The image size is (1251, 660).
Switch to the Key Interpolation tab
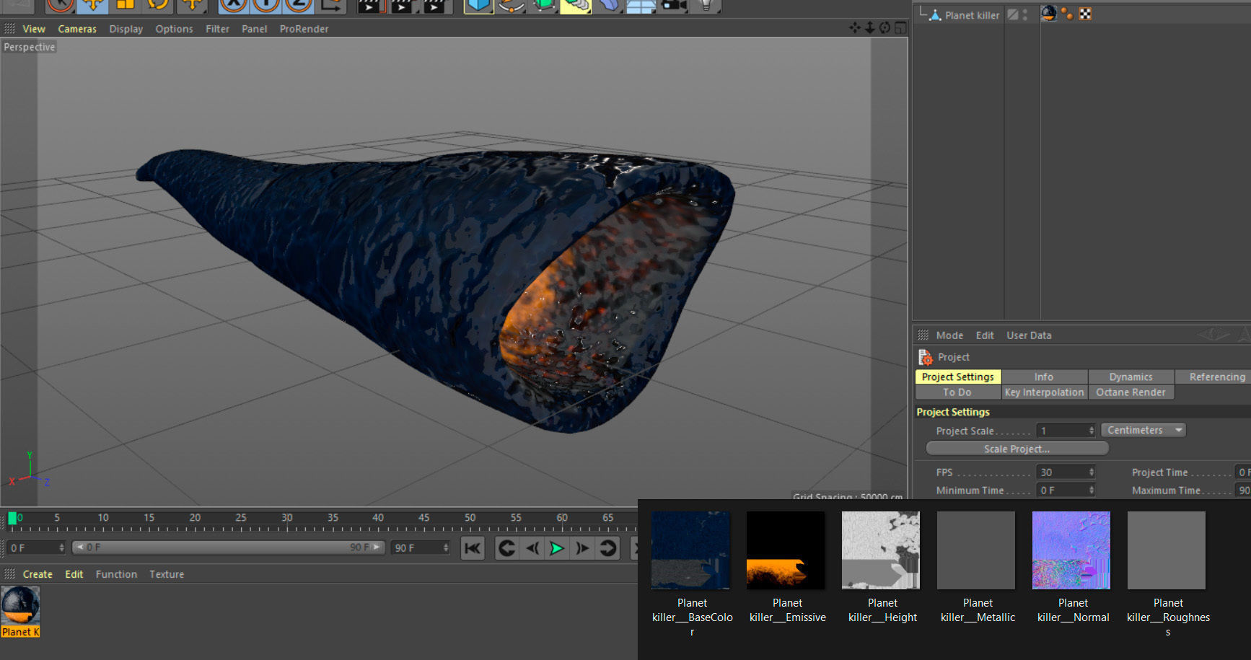coord(1044,392)
